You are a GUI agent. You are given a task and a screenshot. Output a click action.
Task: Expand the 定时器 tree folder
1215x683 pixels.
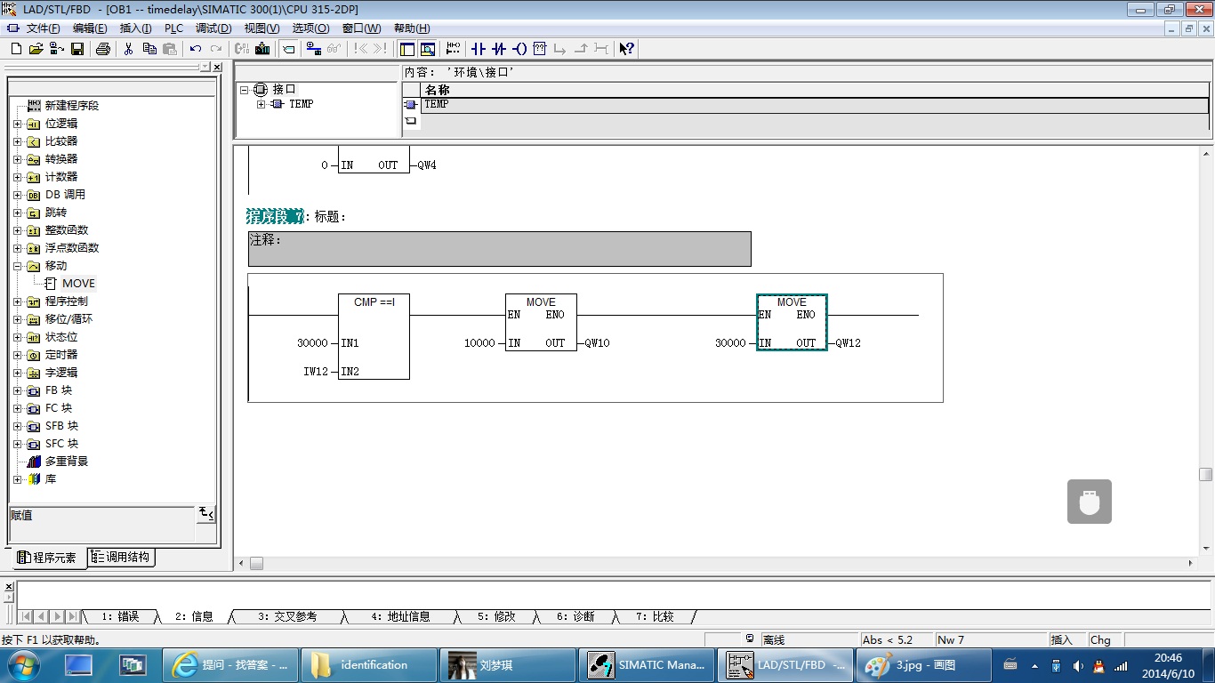[x=17, y=355]
